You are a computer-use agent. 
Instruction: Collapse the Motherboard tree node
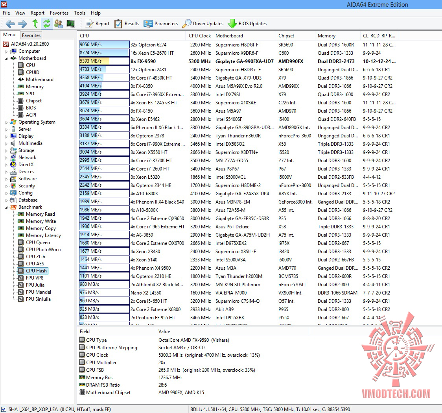point(6,58)
